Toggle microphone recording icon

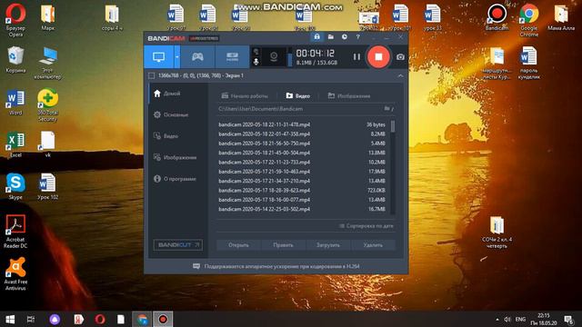coord(256,62)
